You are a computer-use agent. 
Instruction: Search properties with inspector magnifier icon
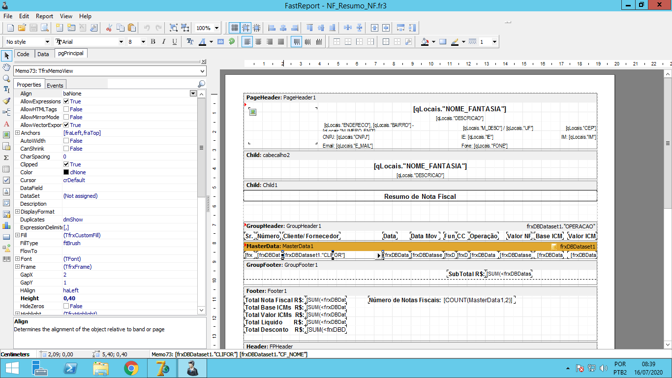click(x=202, y=84)
